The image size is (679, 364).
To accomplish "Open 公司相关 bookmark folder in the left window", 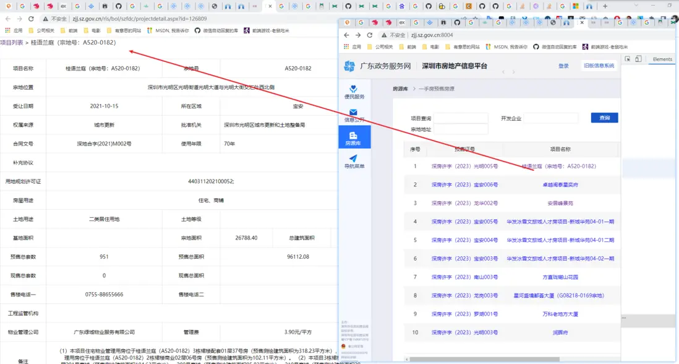I will [41, 31].
